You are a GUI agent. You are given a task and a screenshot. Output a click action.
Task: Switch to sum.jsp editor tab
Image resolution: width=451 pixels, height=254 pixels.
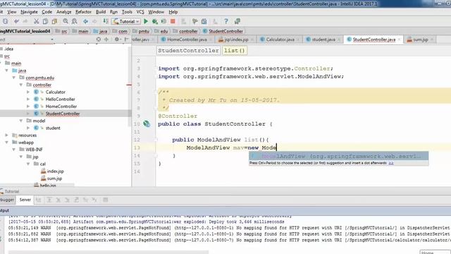(x=420, y=40)
